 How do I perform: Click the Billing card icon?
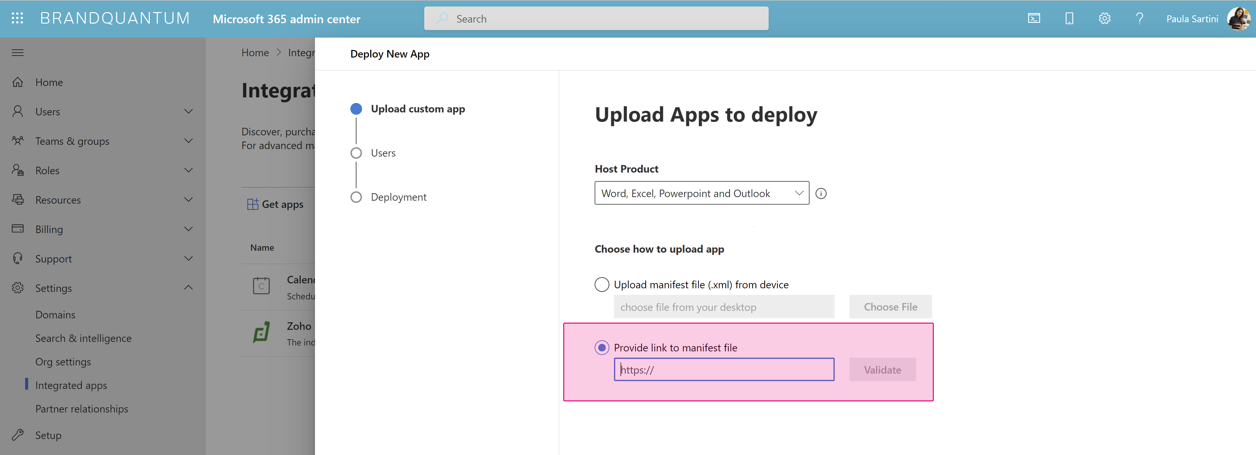point(18,229)
